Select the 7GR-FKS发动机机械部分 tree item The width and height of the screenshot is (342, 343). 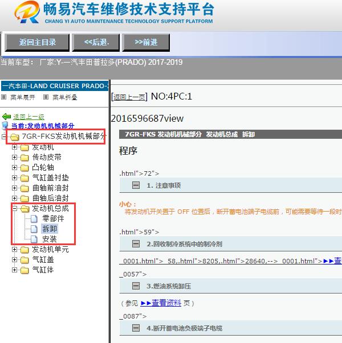coord(64,136)
